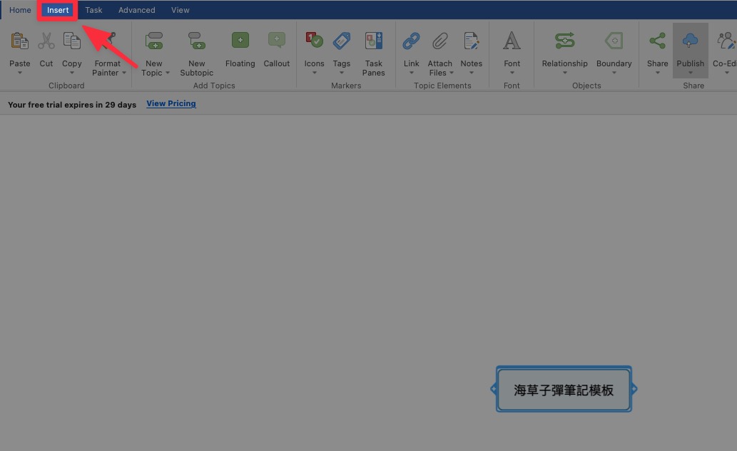Viewport: 737px width, 451px height.
Task: Expand the Font dropdown arrow
Action: coord(512,73)
